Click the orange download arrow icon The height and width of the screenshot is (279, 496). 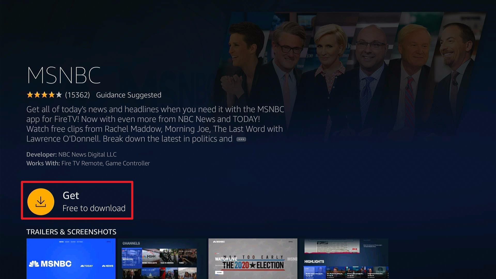click(40, 202)
